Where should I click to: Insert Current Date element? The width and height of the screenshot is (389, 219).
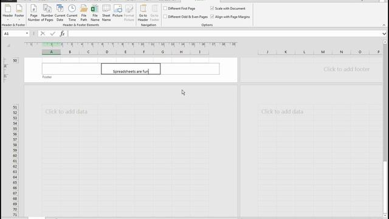click(60, 13)
